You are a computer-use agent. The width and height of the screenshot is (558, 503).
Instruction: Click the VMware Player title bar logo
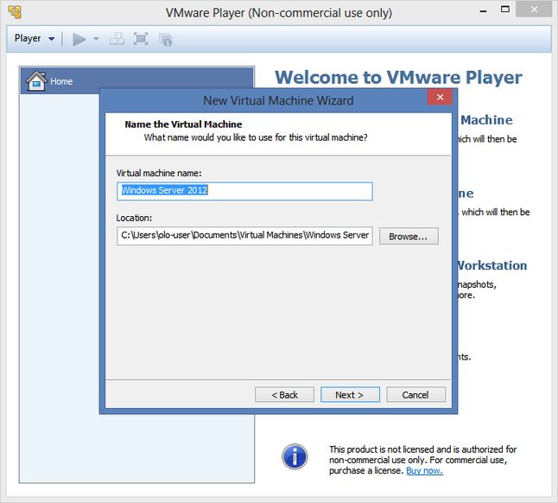click(x=15, y=12)
